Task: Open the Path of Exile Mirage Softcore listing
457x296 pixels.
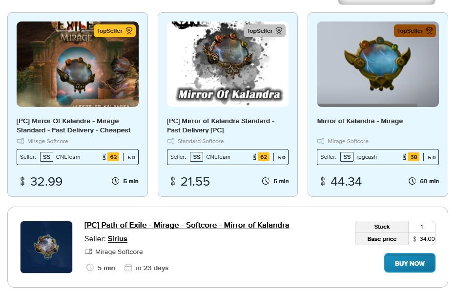Action: coord(187,225)
